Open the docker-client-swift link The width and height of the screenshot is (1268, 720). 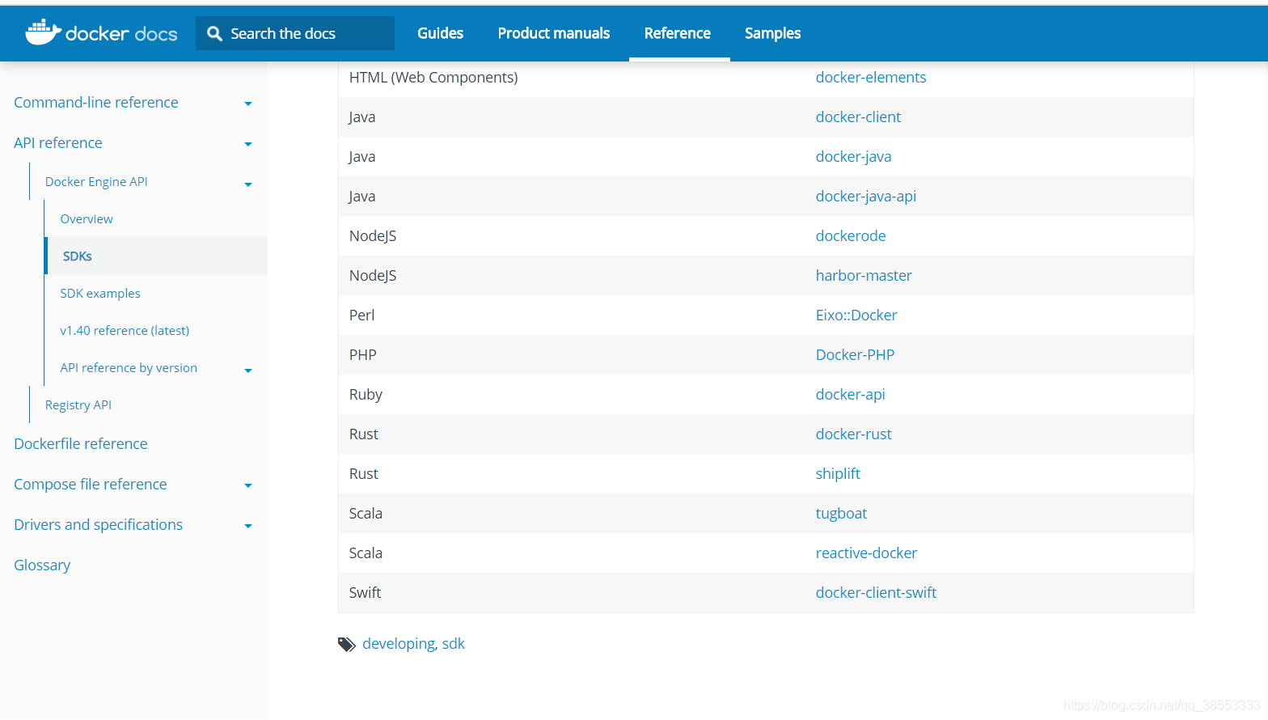point(876,593)
